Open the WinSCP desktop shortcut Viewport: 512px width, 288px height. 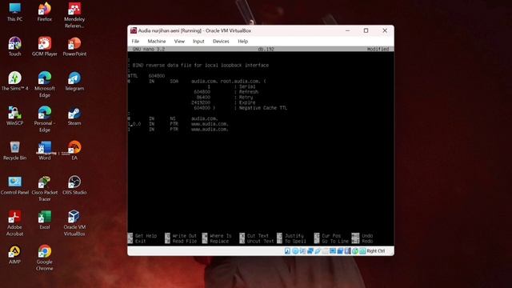pyautogui.click(x=14, y=116)
